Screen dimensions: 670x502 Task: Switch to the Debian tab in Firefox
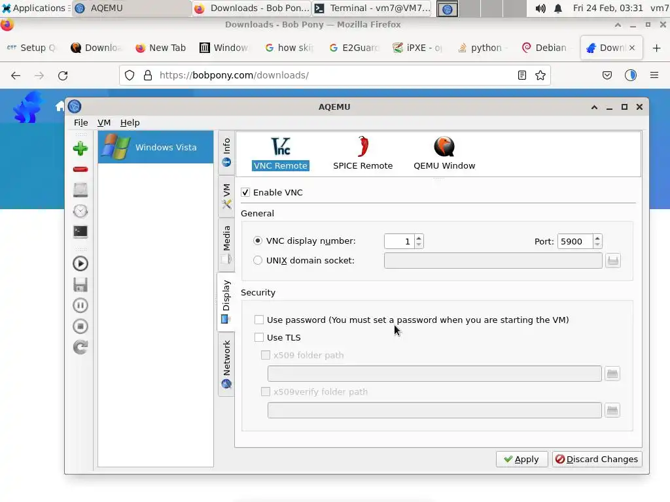click(x=545, y=48)
